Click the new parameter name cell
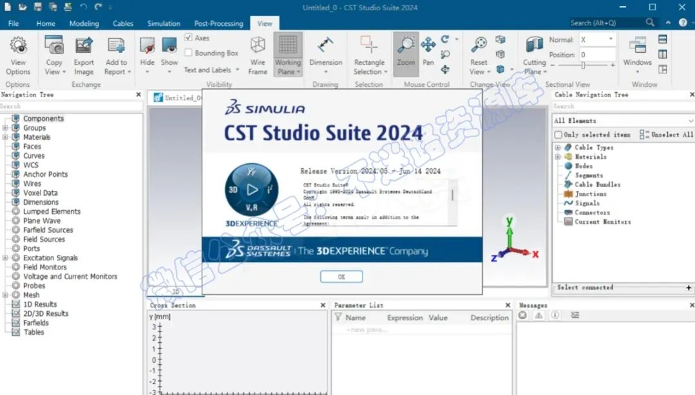Image resolution: width=695 pixels, height=395 pixels. 367,330
